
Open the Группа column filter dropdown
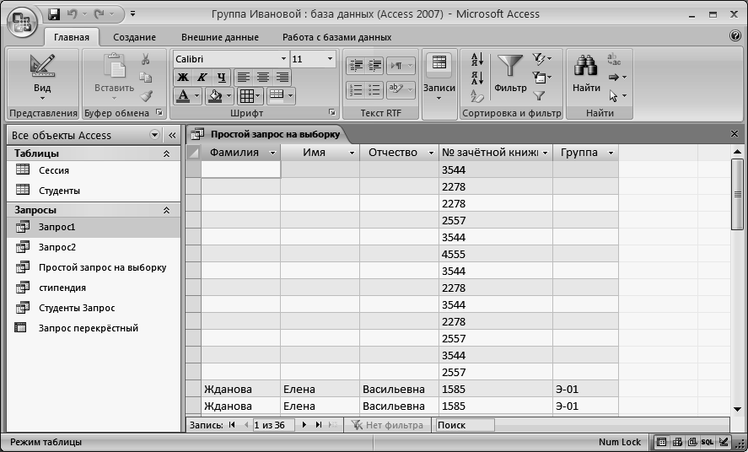pyautogui.click(x=611, y=153)
